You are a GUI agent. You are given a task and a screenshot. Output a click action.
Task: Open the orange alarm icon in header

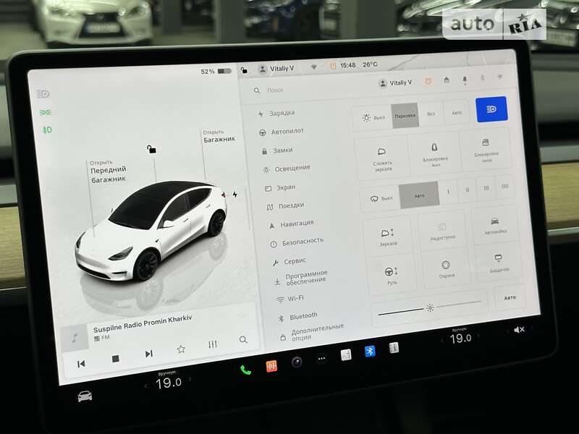click(428, 81)
